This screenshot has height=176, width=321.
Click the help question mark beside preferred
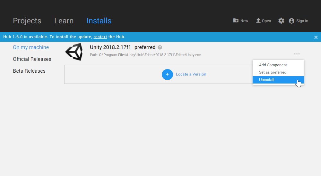[160, 47]
